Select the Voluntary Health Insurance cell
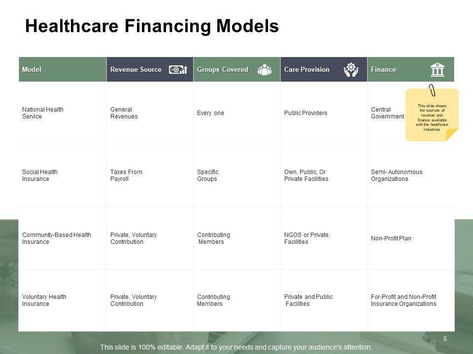 click(x=44, y=300)
